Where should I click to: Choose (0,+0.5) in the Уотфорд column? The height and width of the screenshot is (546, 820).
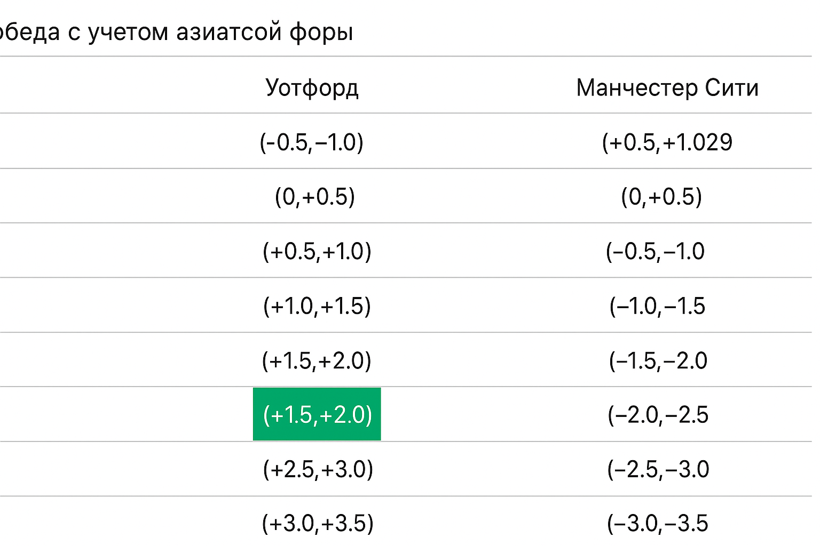click(315, 197)
